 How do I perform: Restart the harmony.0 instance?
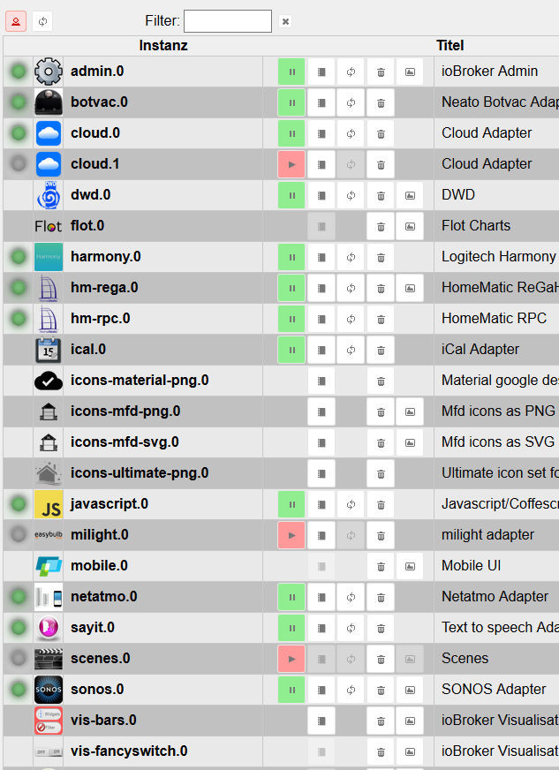[351, 257]
